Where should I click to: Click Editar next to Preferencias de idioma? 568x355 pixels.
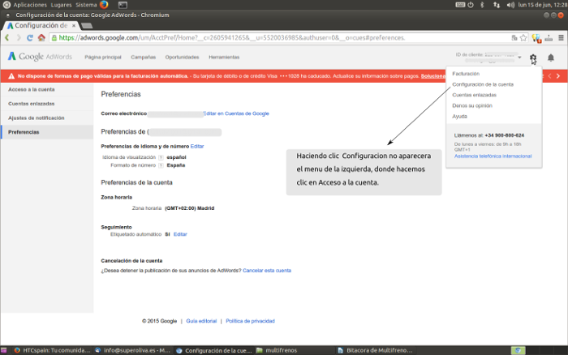pyautogui.click(x=197, y=146)
